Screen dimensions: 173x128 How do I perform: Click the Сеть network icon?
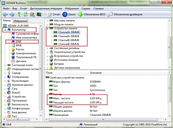[x=9, y=89]
